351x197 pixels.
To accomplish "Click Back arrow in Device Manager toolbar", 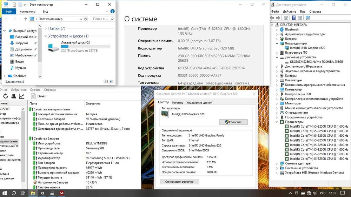I will point(272,18).
